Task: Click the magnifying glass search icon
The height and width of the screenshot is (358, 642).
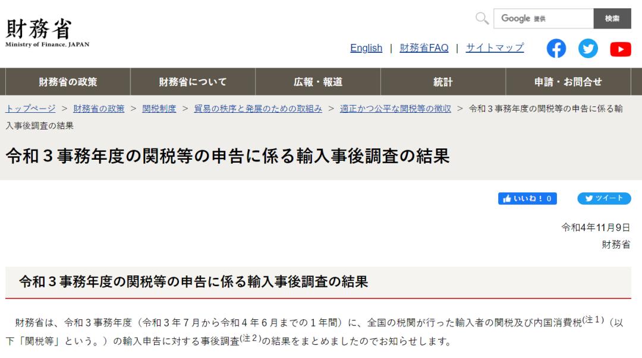Action: pos(481,17)
